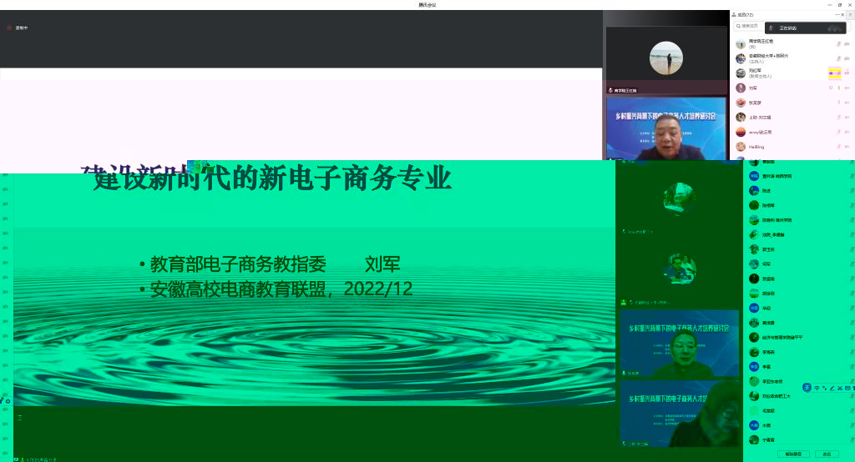Click the 张英彦 video tile in green area
This screenshot has height=462, width=855.
(x=680, y=344)
